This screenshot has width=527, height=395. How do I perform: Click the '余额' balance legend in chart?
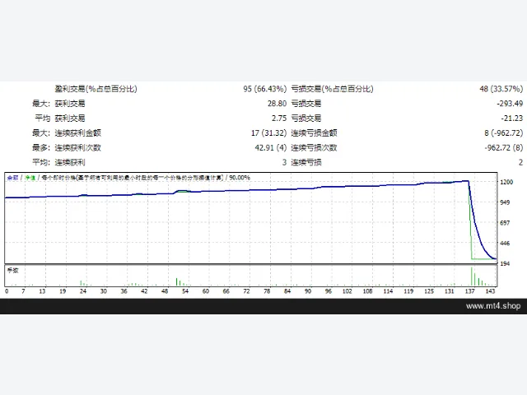pos(13,178)
